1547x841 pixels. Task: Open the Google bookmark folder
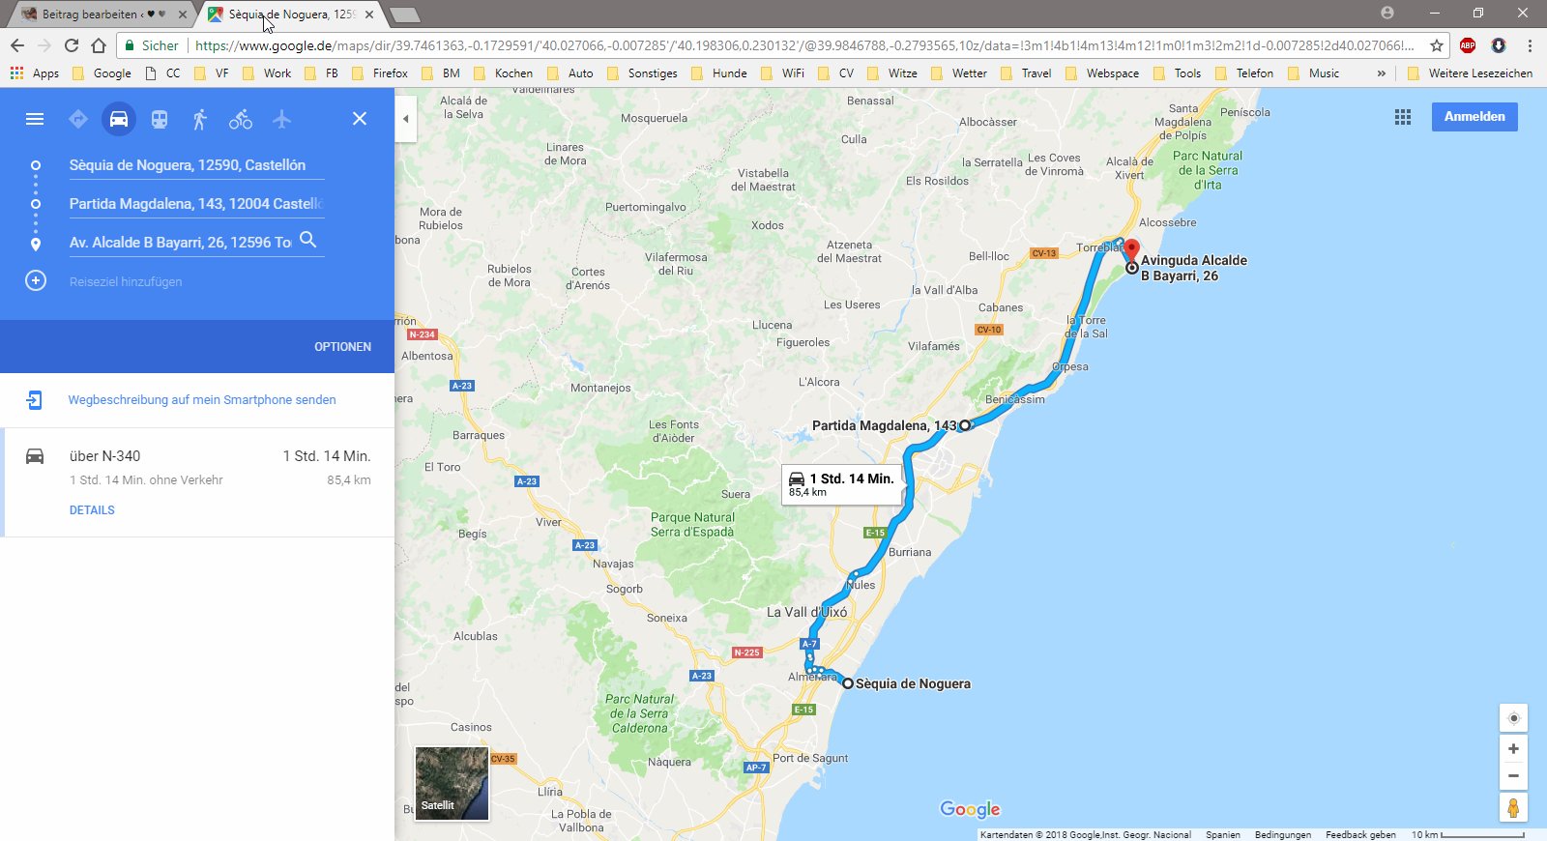click(x=102, y=73)
